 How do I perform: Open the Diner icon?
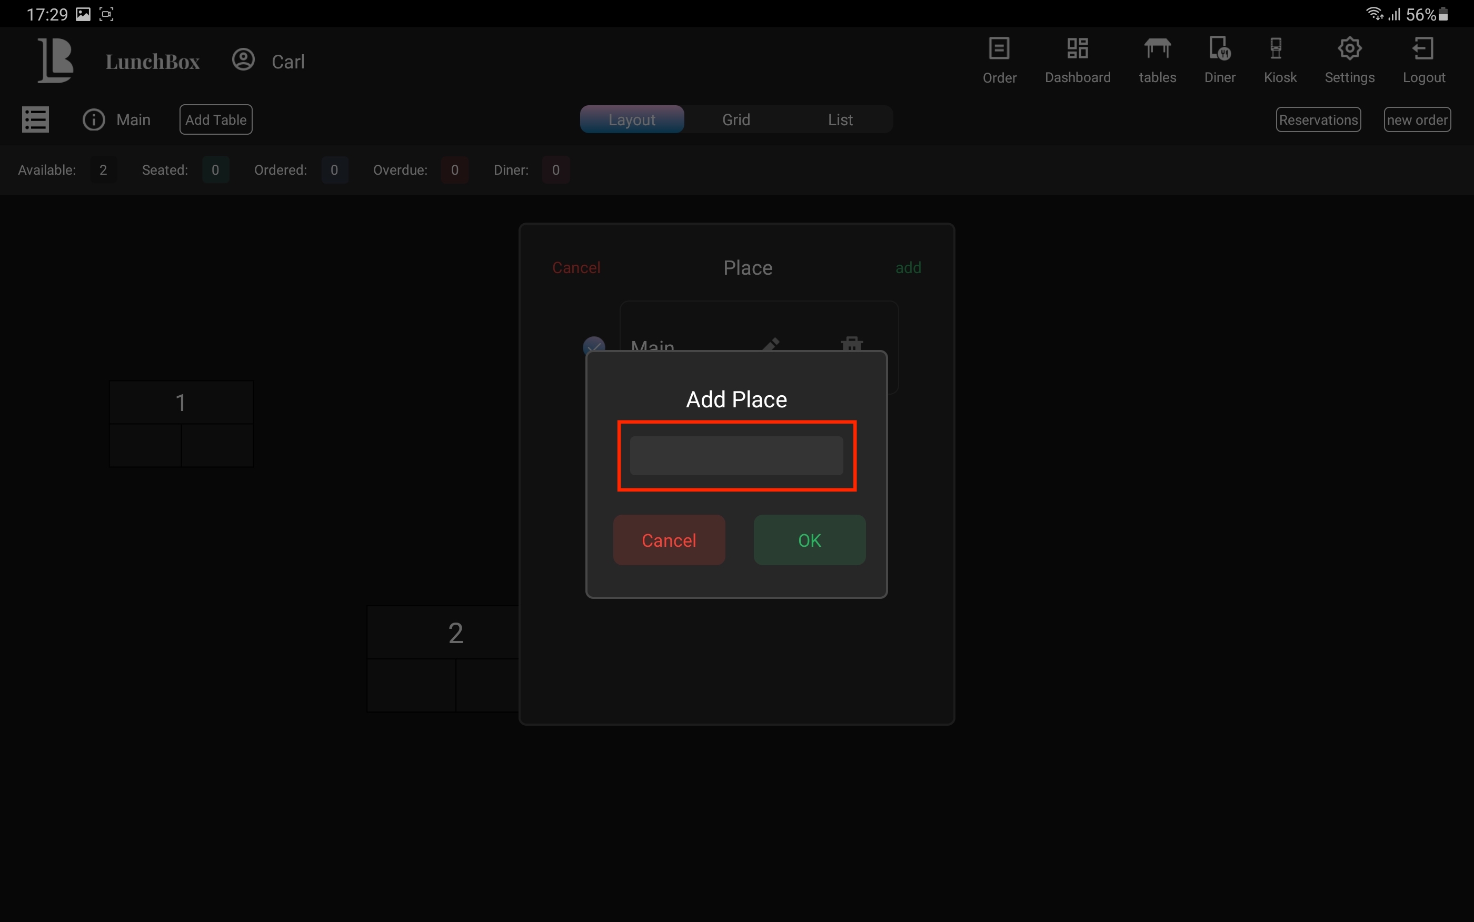1220,49
